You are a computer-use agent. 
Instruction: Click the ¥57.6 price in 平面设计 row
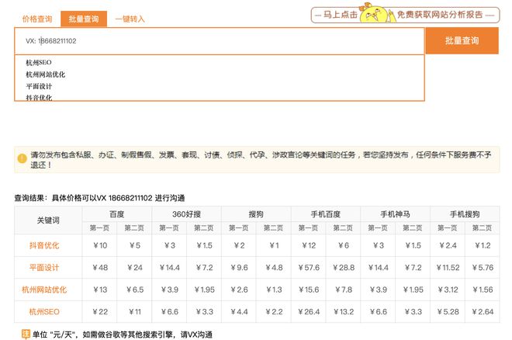[309, 268]
